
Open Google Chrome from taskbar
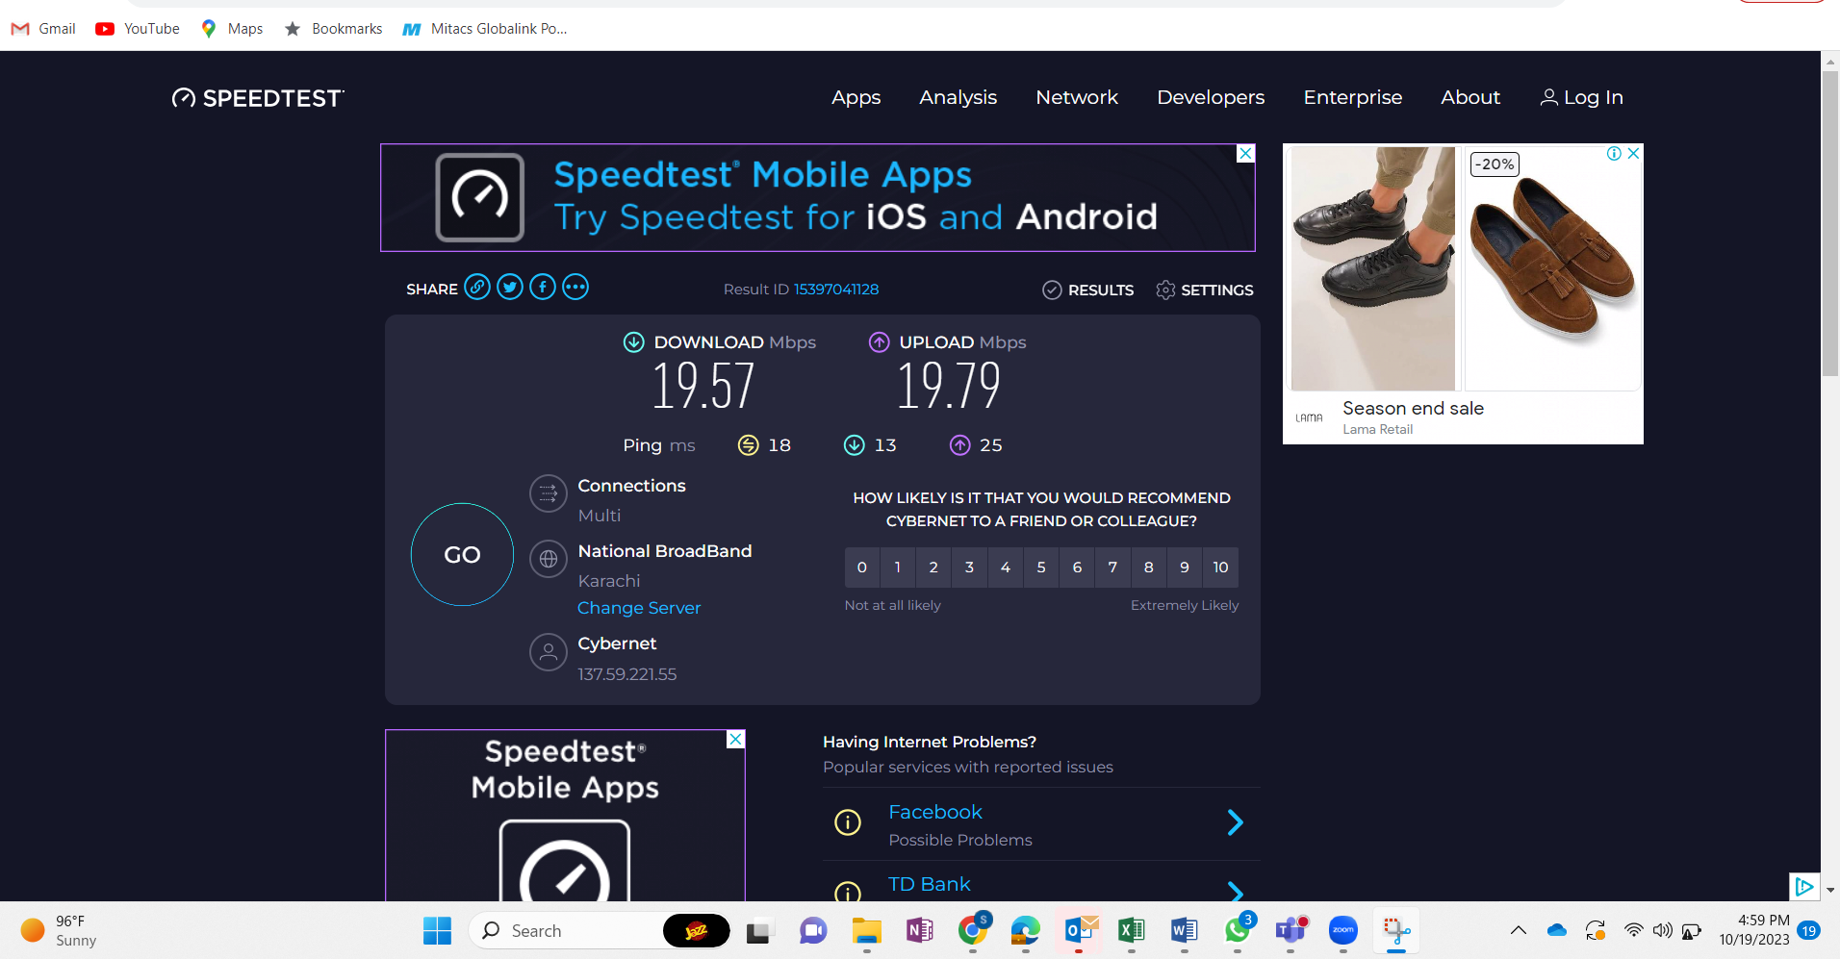pyautogui.click(x=973, y=930)
